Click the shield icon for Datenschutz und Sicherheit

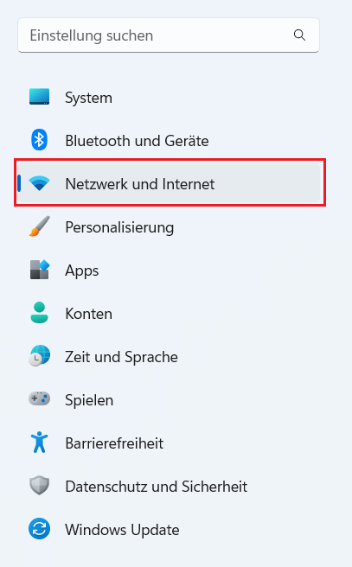[x=39, y=486]
